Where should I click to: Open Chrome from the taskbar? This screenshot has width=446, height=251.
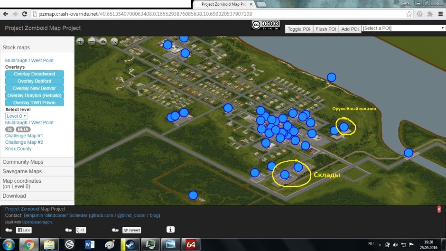29,244
